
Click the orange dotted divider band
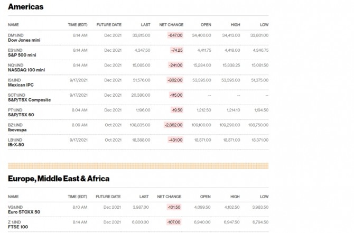[138, 165]
